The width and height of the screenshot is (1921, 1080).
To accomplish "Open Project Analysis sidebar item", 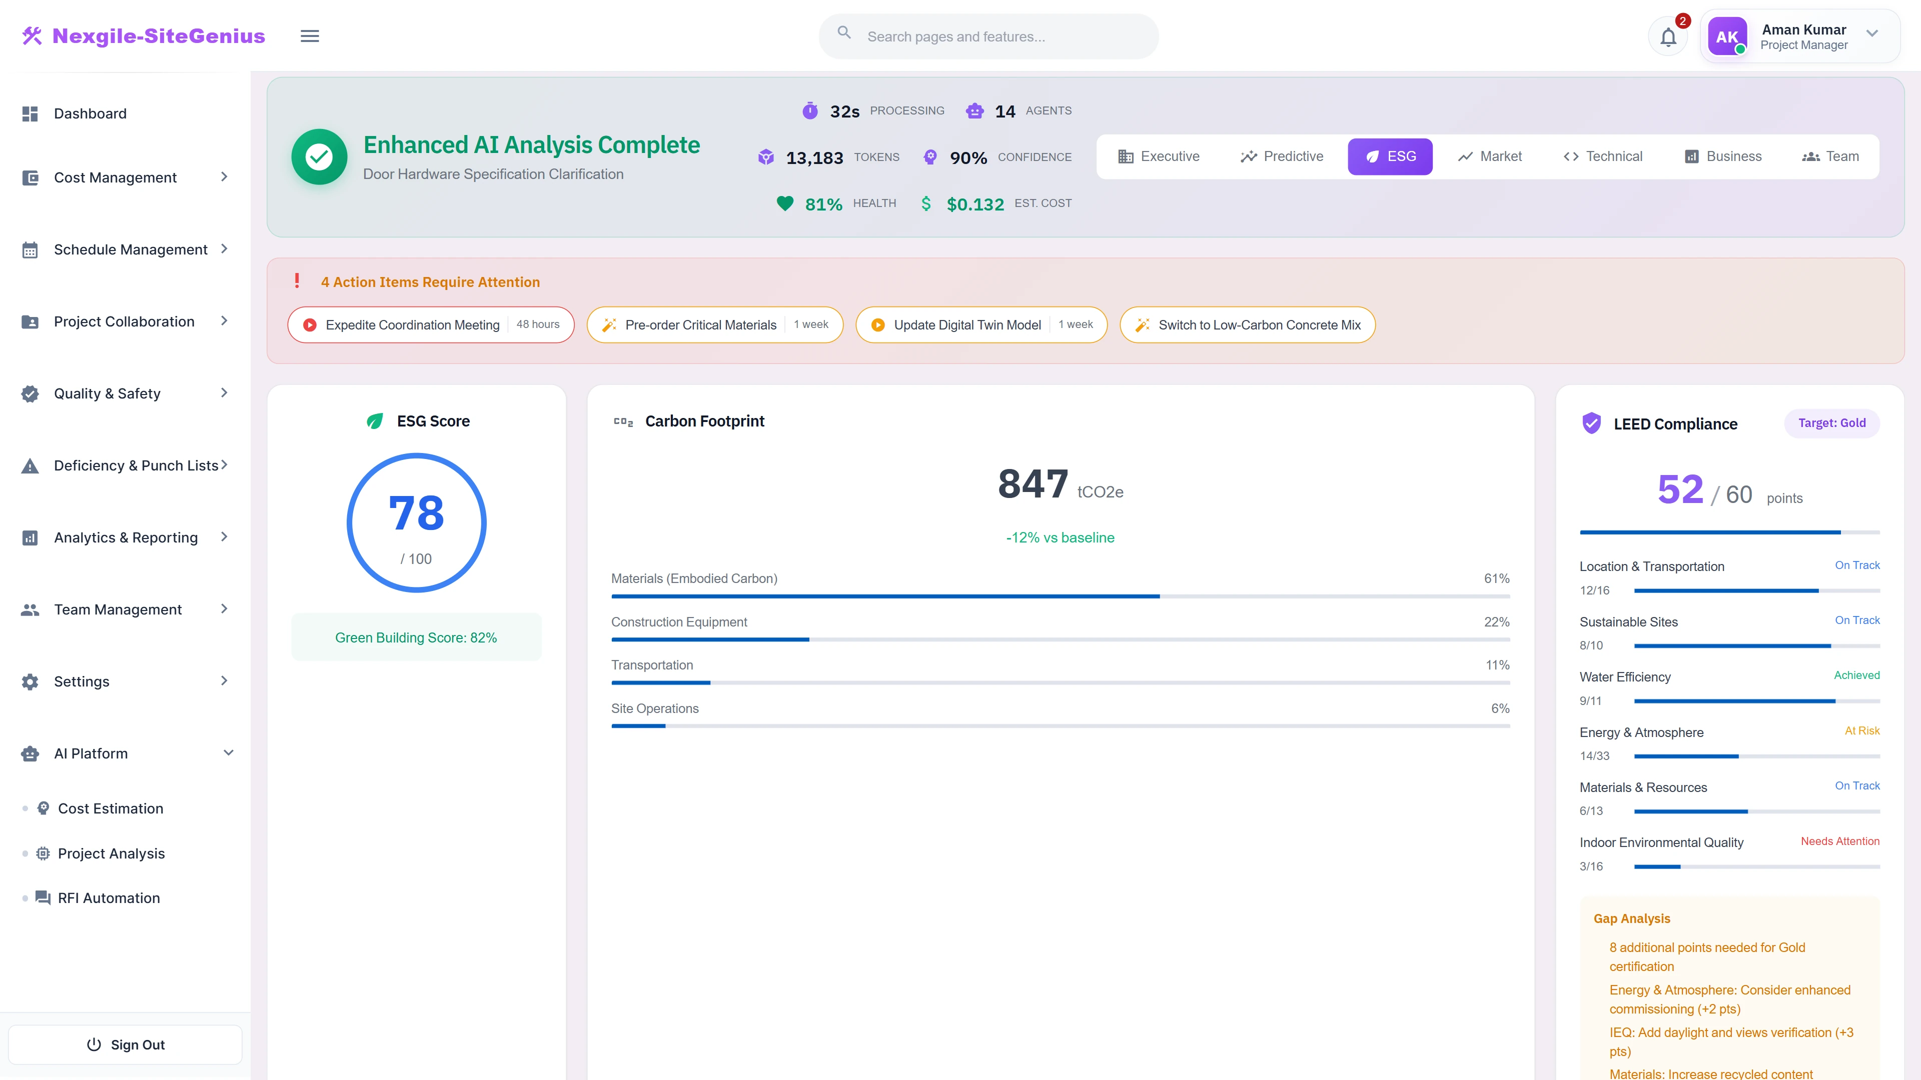I will click(111, 852).
